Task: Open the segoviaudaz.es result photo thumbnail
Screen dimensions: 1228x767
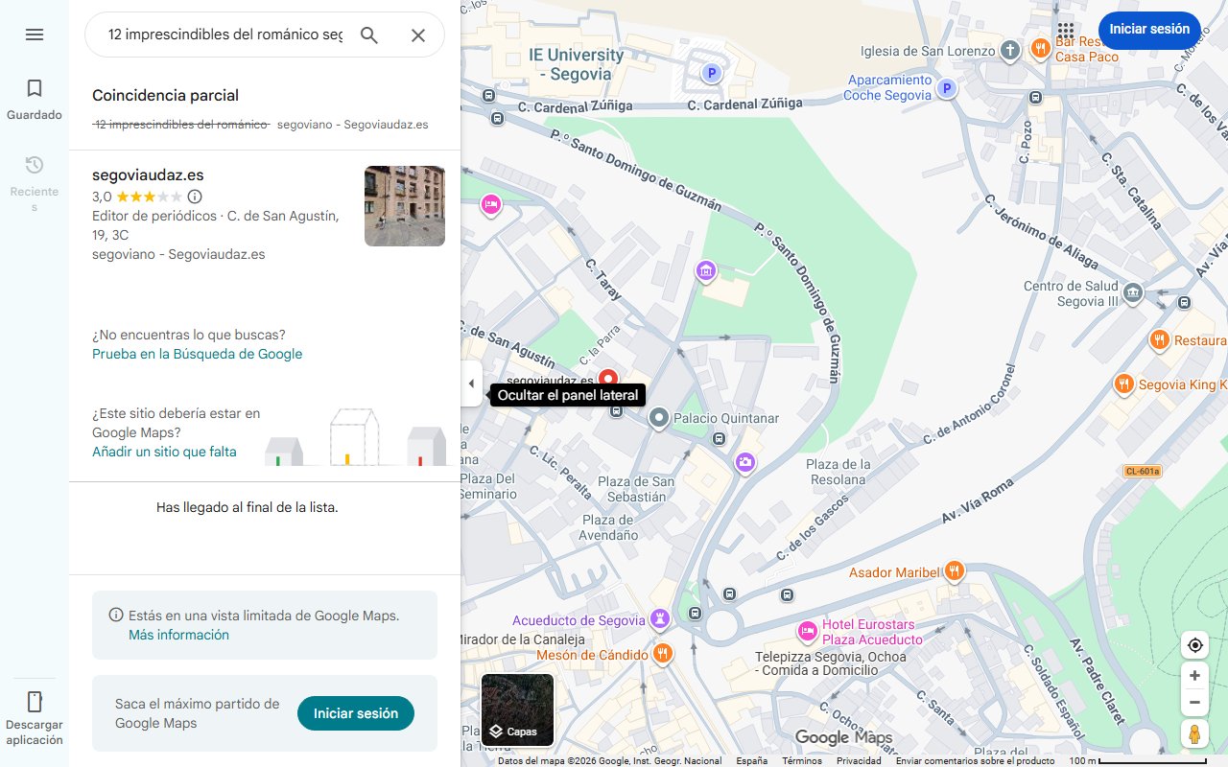Action: point(404,206)
